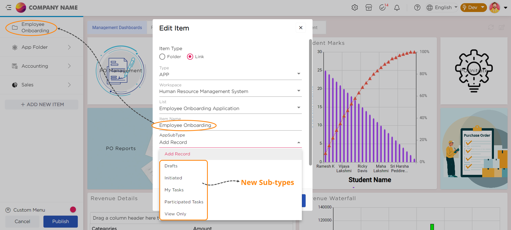Click ADD NEW ITEM button
This screenshot has height=230, width=511.
(42, 104)
